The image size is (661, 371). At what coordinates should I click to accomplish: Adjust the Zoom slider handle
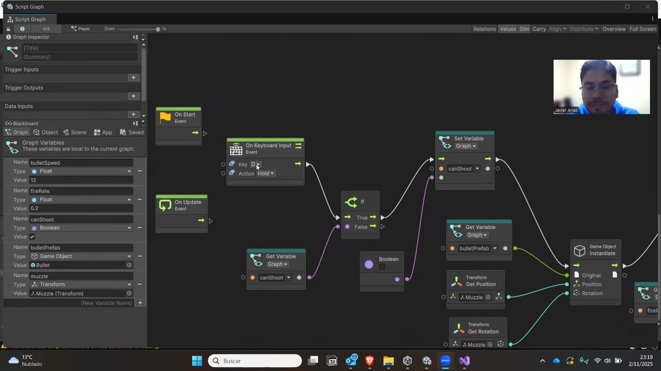158,29
